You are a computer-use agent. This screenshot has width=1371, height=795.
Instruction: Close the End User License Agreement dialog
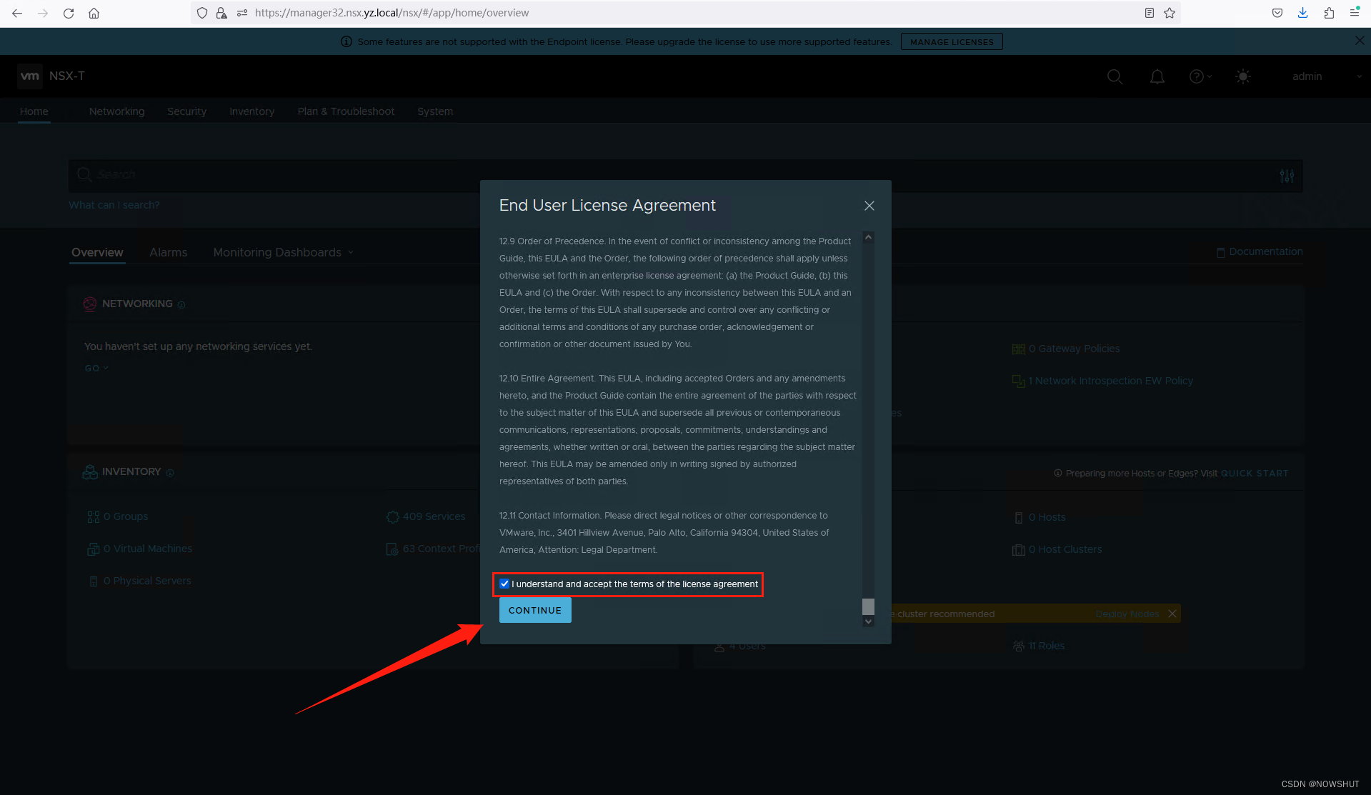(869, 206)
